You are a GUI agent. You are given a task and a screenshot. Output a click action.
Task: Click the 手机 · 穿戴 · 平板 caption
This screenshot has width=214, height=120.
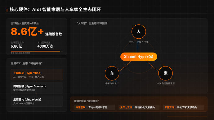139,42
